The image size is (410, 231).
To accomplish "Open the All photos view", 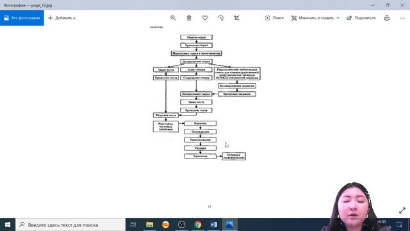I will (22, 18).
